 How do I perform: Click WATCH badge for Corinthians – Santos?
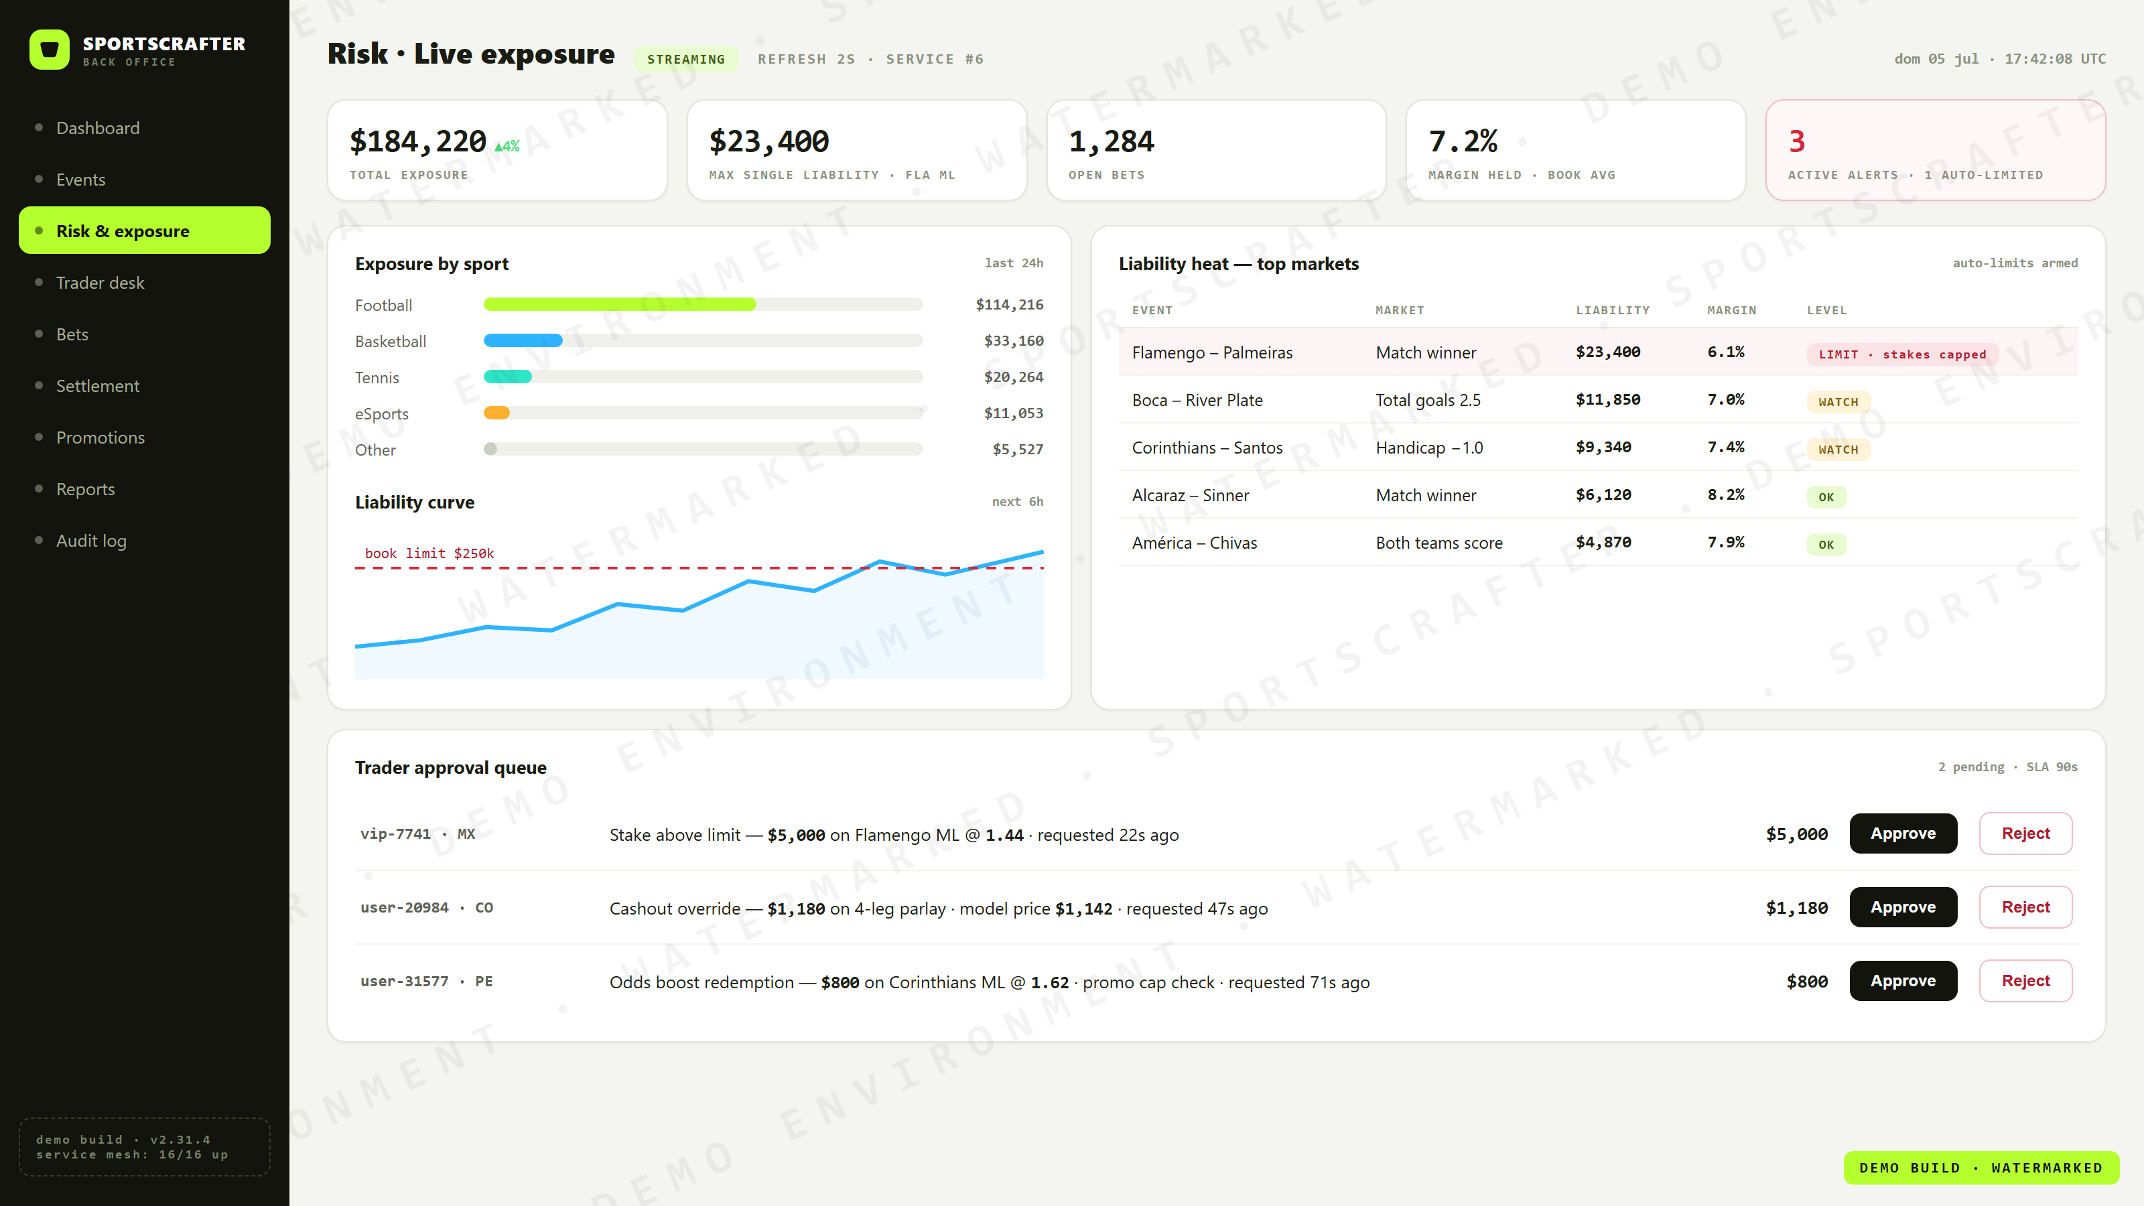pyautogui.click(x=1838, y=450)
